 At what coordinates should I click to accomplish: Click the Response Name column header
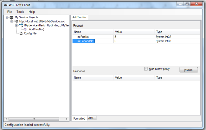93,78
